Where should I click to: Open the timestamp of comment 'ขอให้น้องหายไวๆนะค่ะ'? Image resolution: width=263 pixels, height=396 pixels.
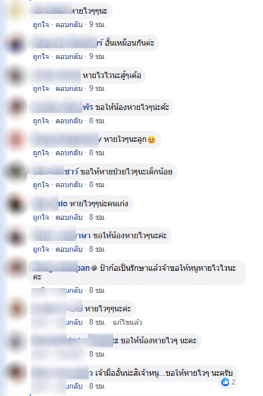[x=97, y=249]
